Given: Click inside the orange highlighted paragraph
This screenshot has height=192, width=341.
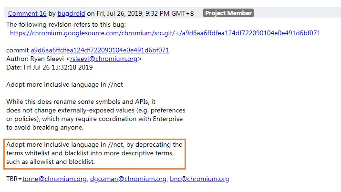Looking at the screenshot, I should (94, 154).
